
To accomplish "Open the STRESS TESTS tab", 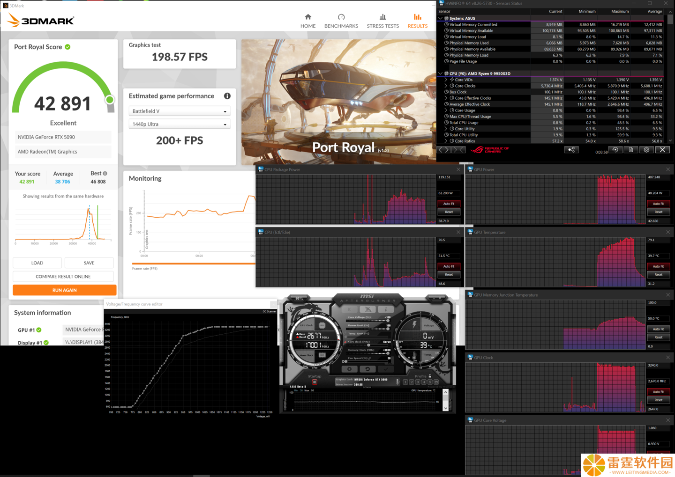I will (x=383, y=21).
